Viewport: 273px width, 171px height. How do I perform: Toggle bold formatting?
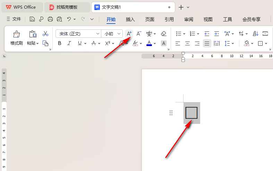60,43
